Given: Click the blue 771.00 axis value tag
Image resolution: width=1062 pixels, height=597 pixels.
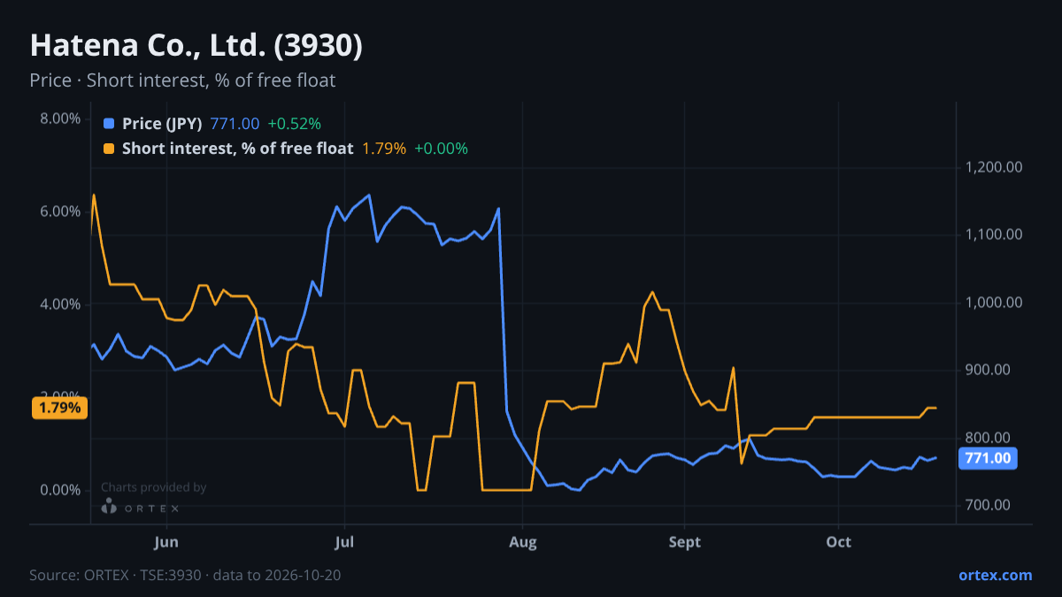Looking at the screenshot, I should click(x=988, y=458).
